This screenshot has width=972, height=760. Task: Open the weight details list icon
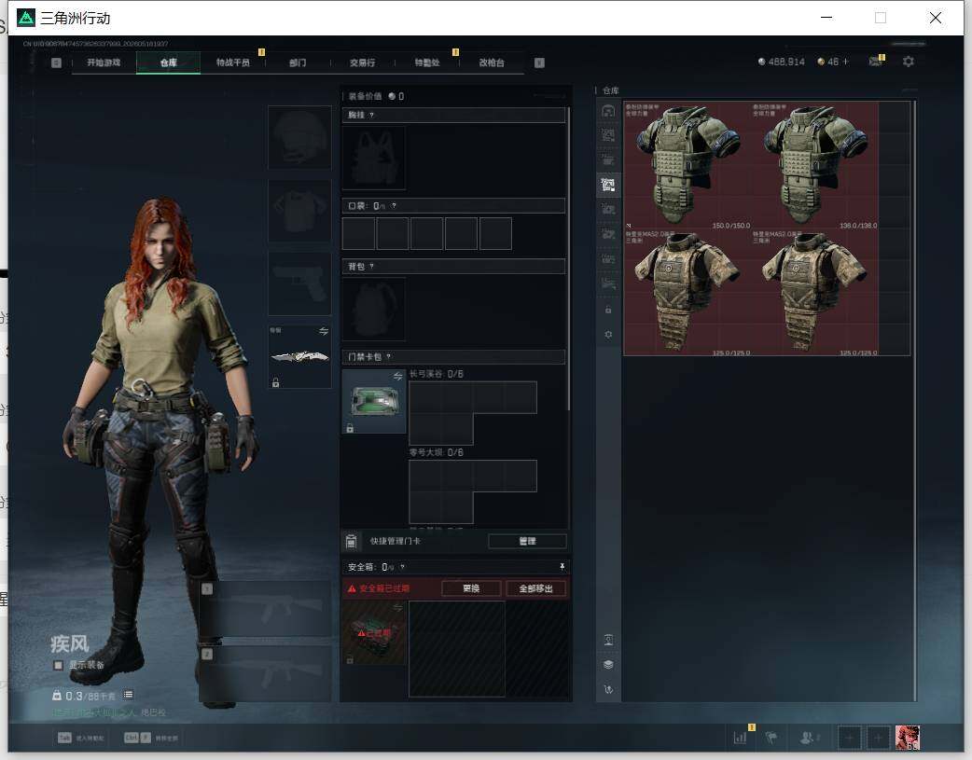pyautogui.click(x=128, y=695)
